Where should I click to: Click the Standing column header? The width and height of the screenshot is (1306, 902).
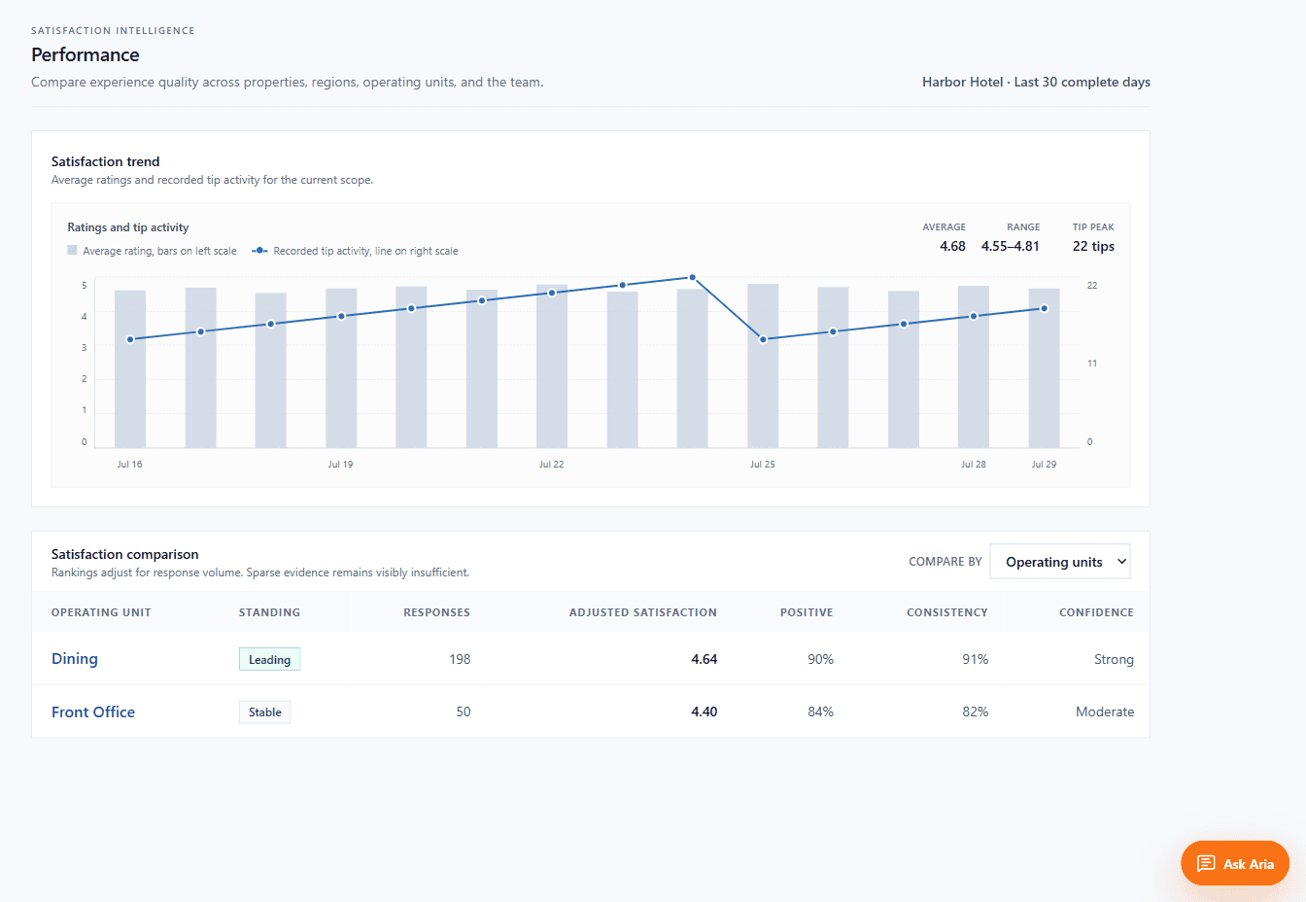[269, 612]
